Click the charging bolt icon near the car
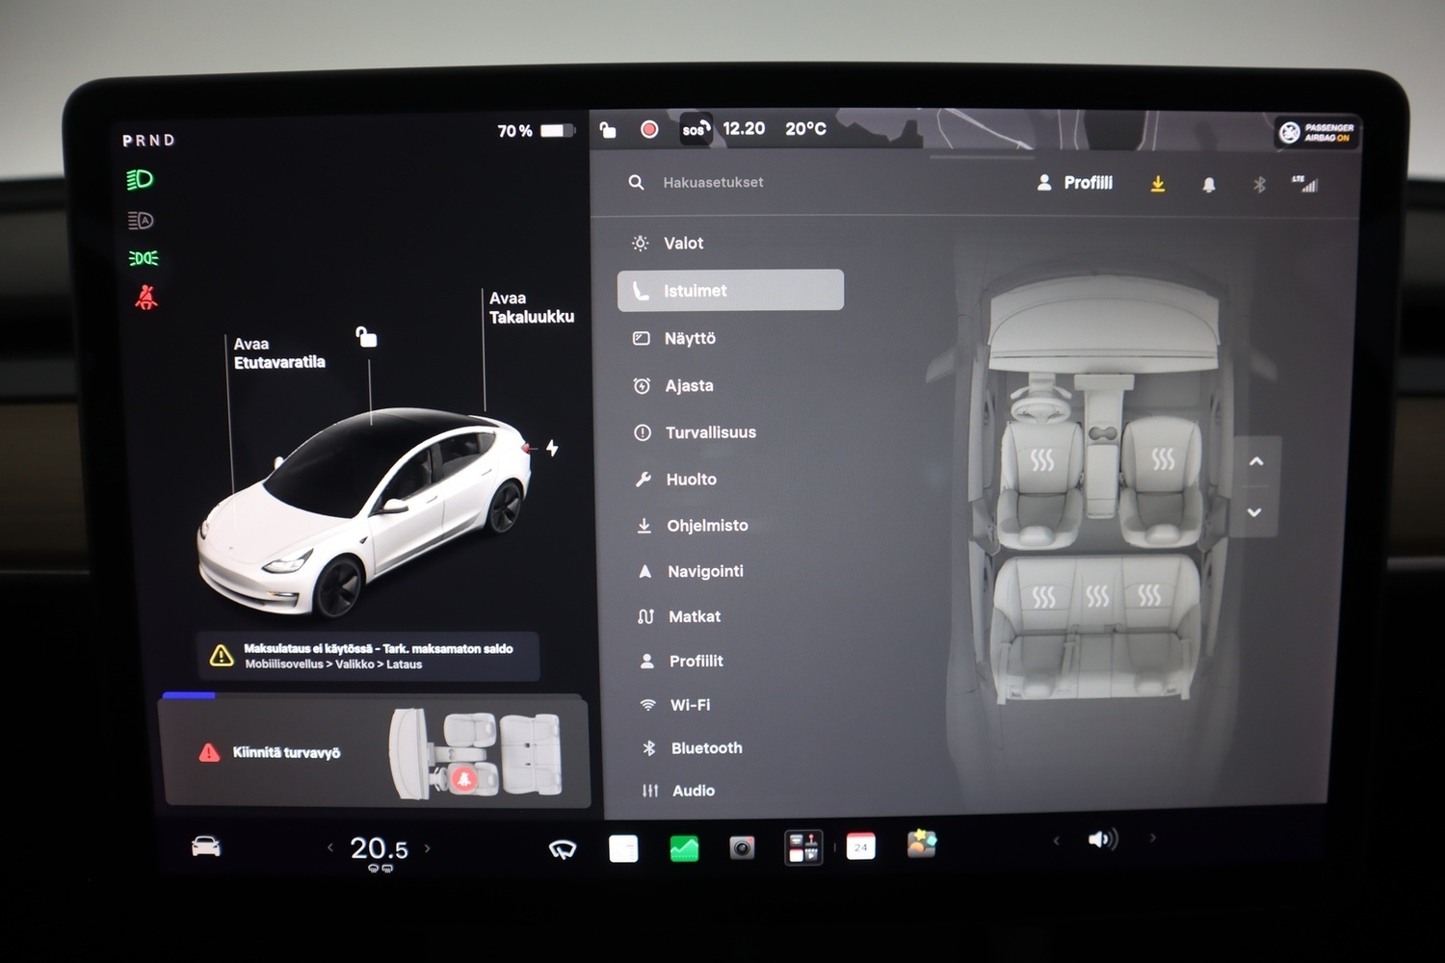 pos(552,448)
